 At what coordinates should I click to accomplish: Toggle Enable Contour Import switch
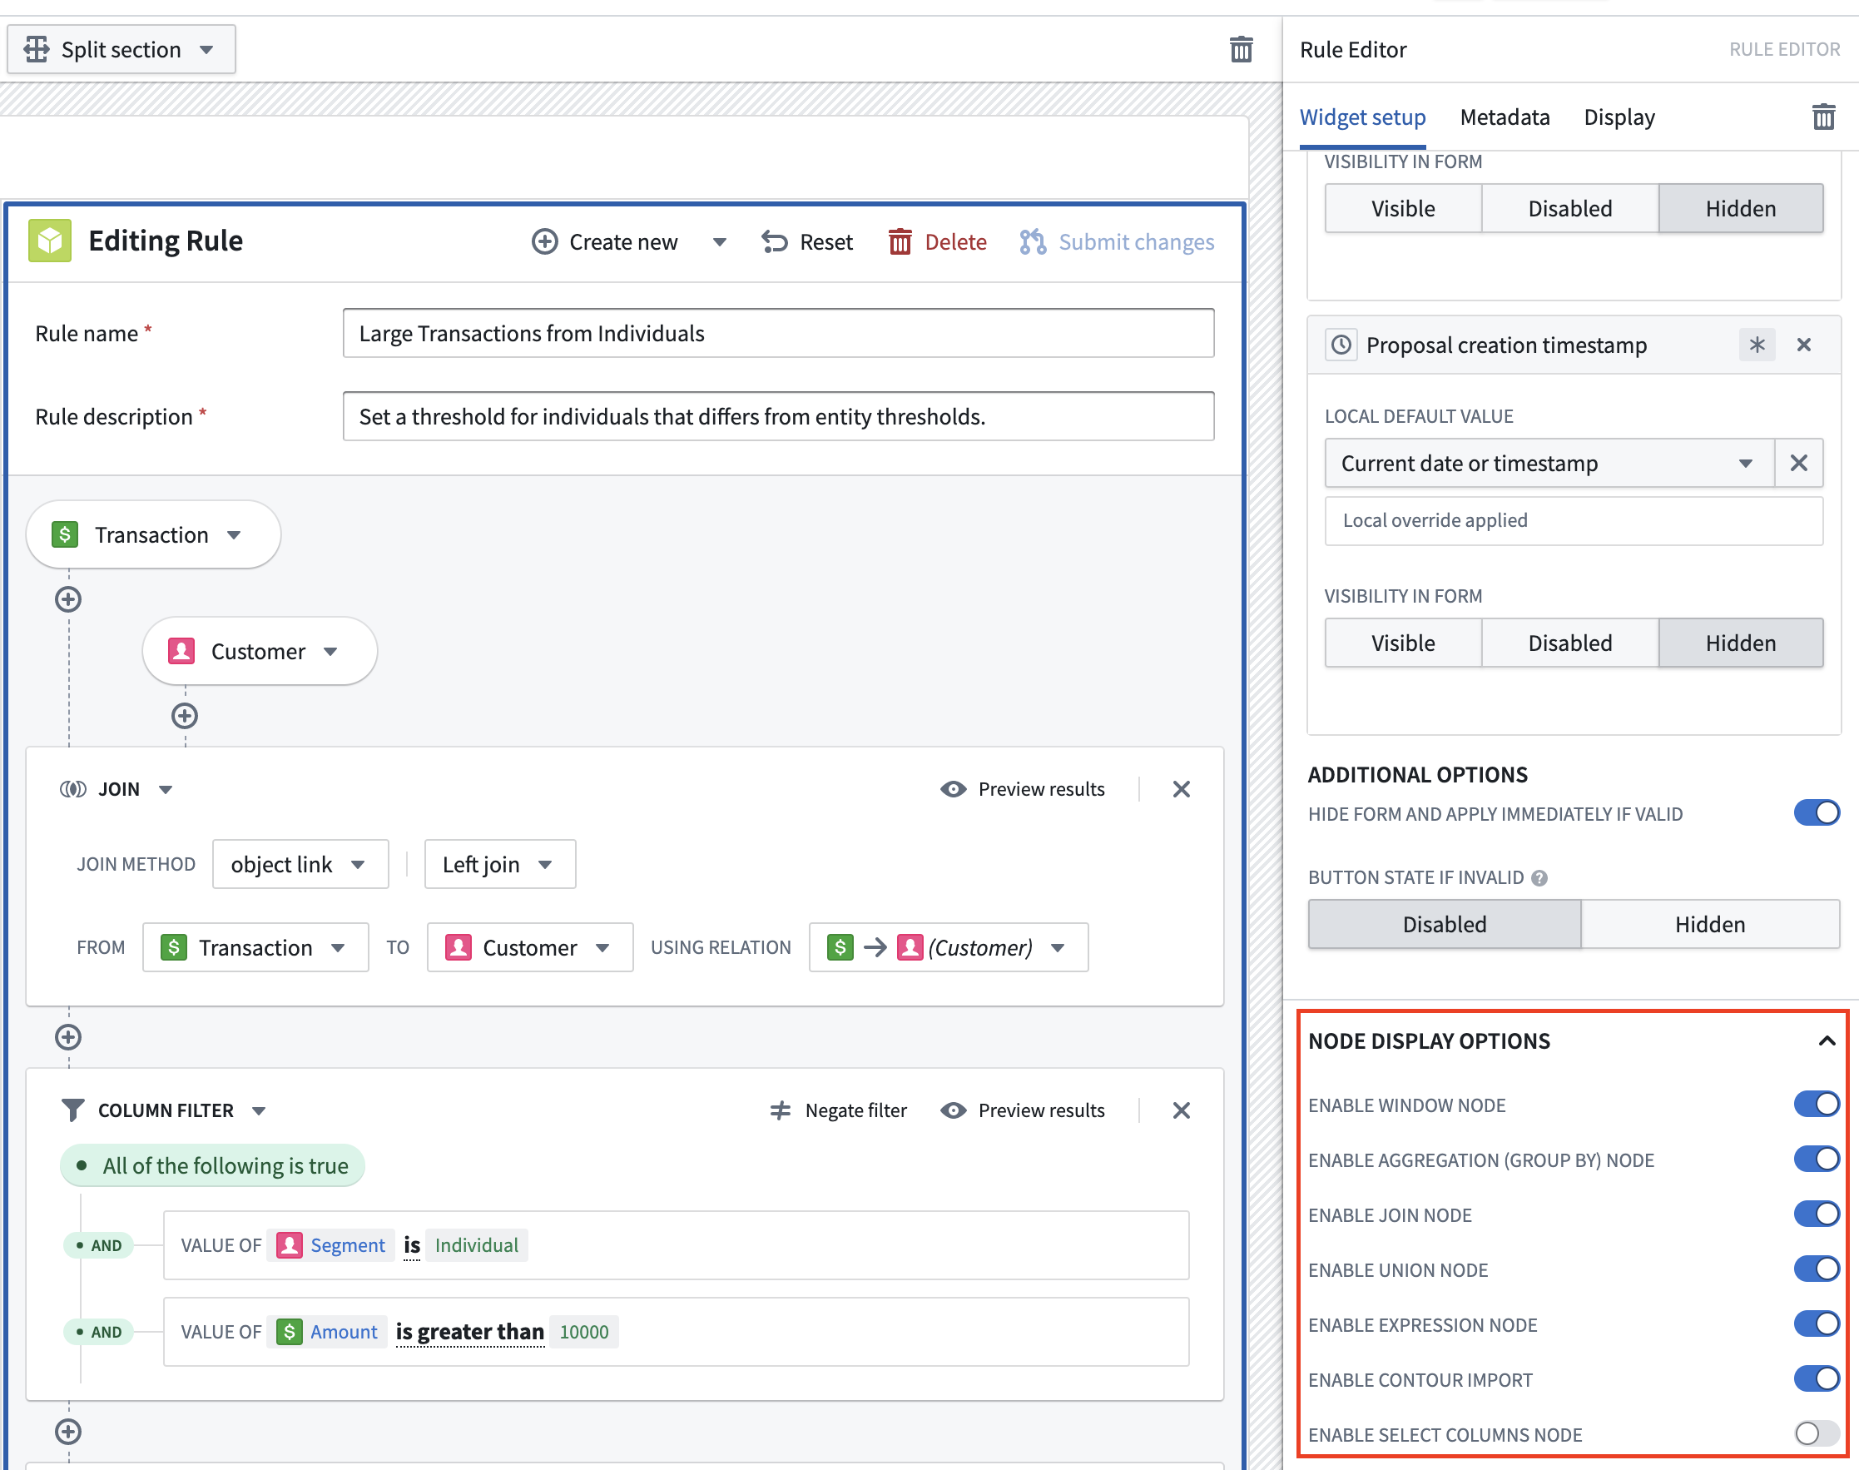(1816, 1379)
